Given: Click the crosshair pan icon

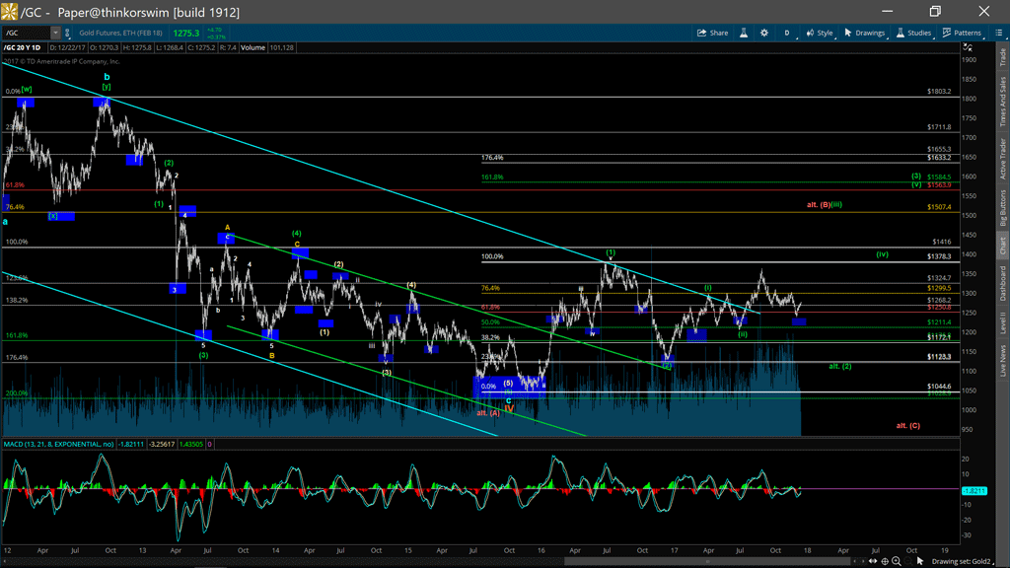Looking at the screenshot, I should tap(884, 561).
